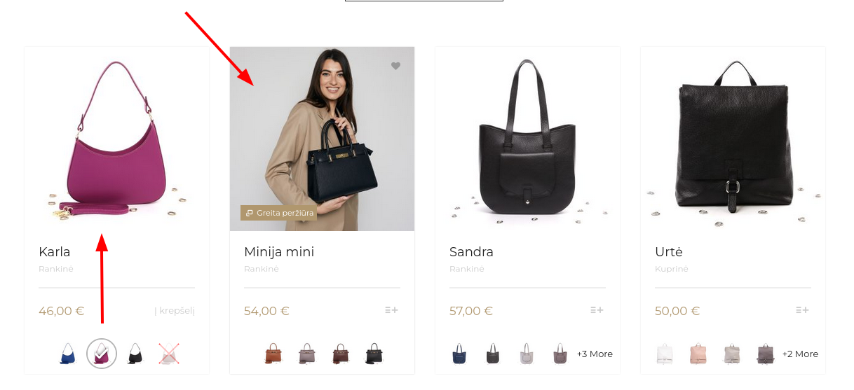Open Greita peržiūra quick view on Minija mini
Viewport: 854px width, 390px height.
279,213
